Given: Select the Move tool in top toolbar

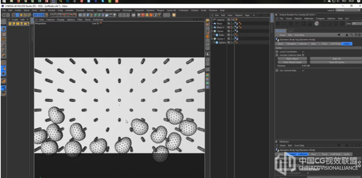Looking at the screenshot, I should [x=17, y=15].
